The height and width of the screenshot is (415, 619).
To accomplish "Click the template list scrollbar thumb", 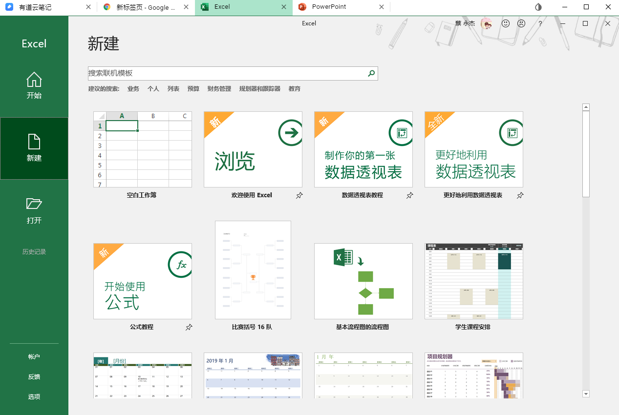I will click(586, 154).
